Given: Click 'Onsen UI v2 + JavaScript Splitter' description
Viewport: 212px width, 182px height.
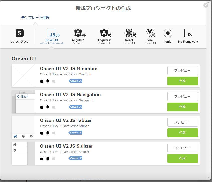Looking at the screenshot, I should coord(65,152).
